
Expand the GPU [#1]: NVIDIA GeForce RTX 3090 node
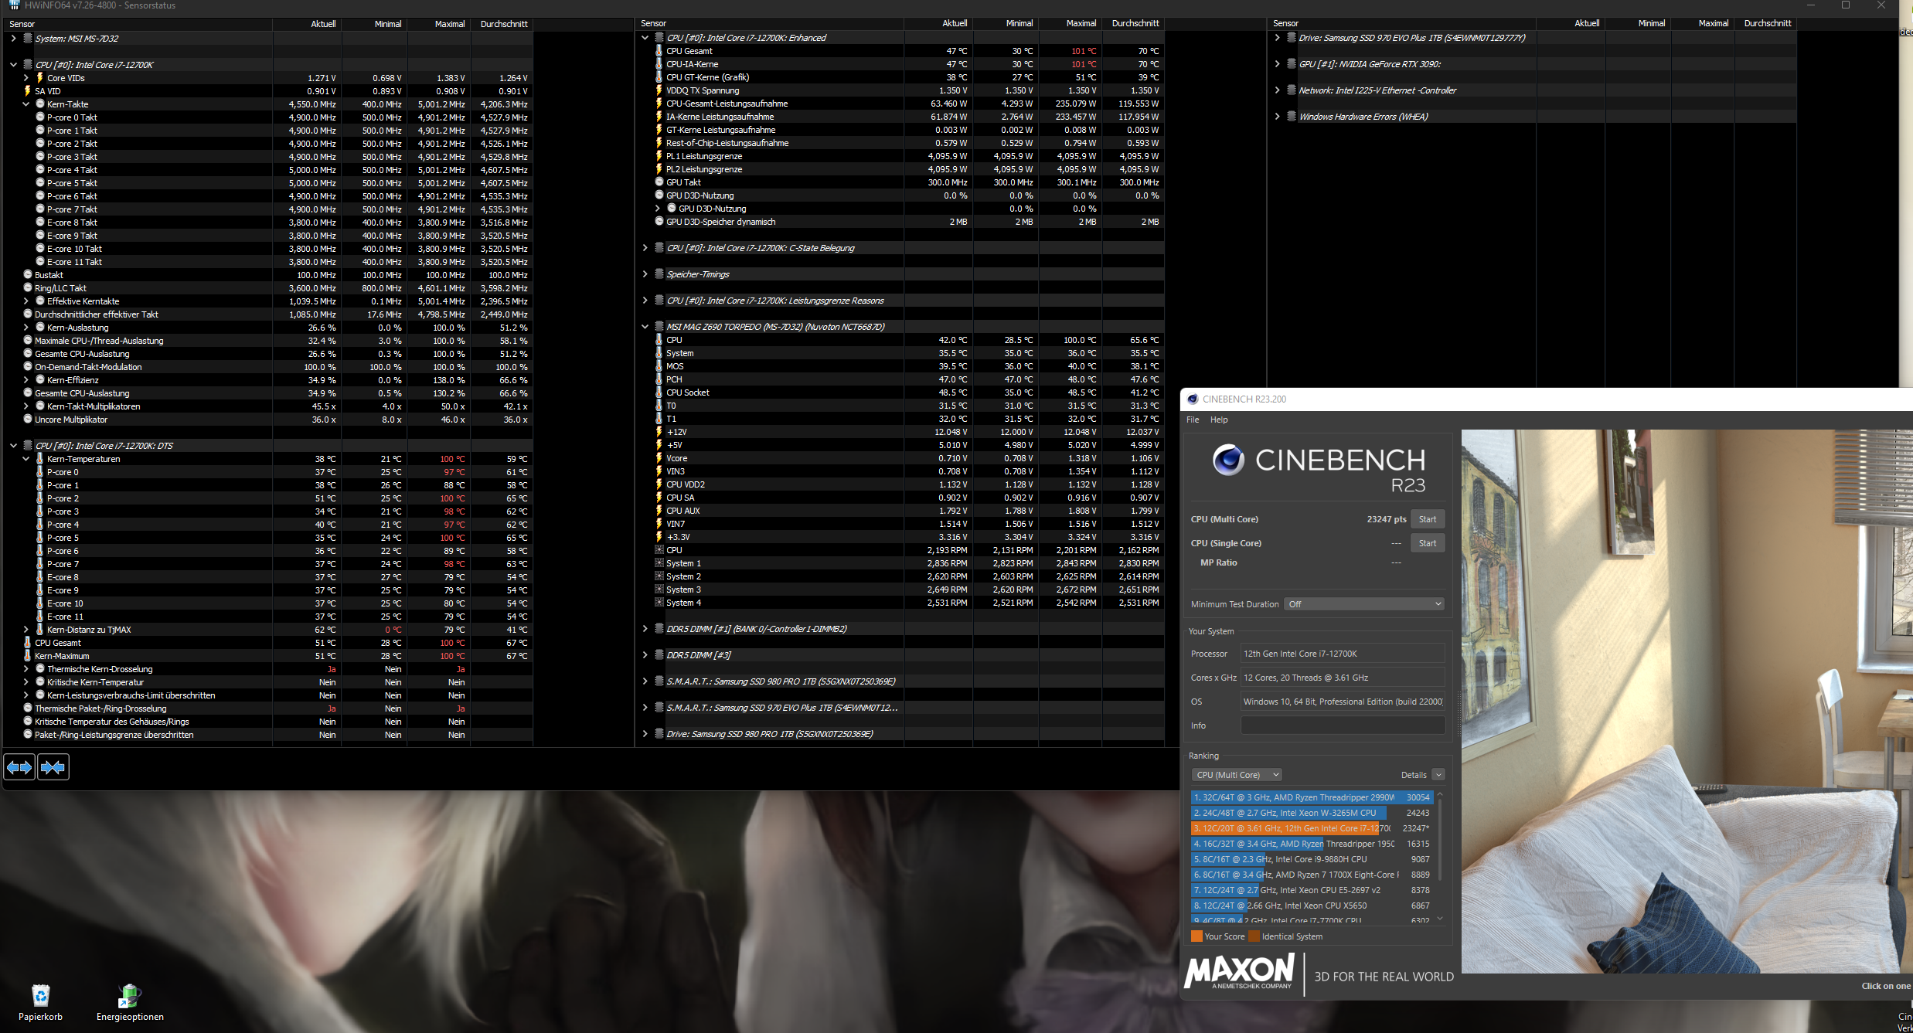[1277, 64]
